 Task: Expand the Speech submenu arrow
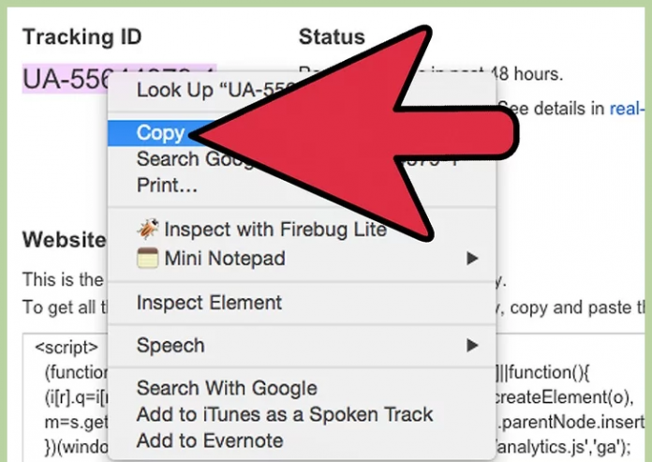point(473,345)
